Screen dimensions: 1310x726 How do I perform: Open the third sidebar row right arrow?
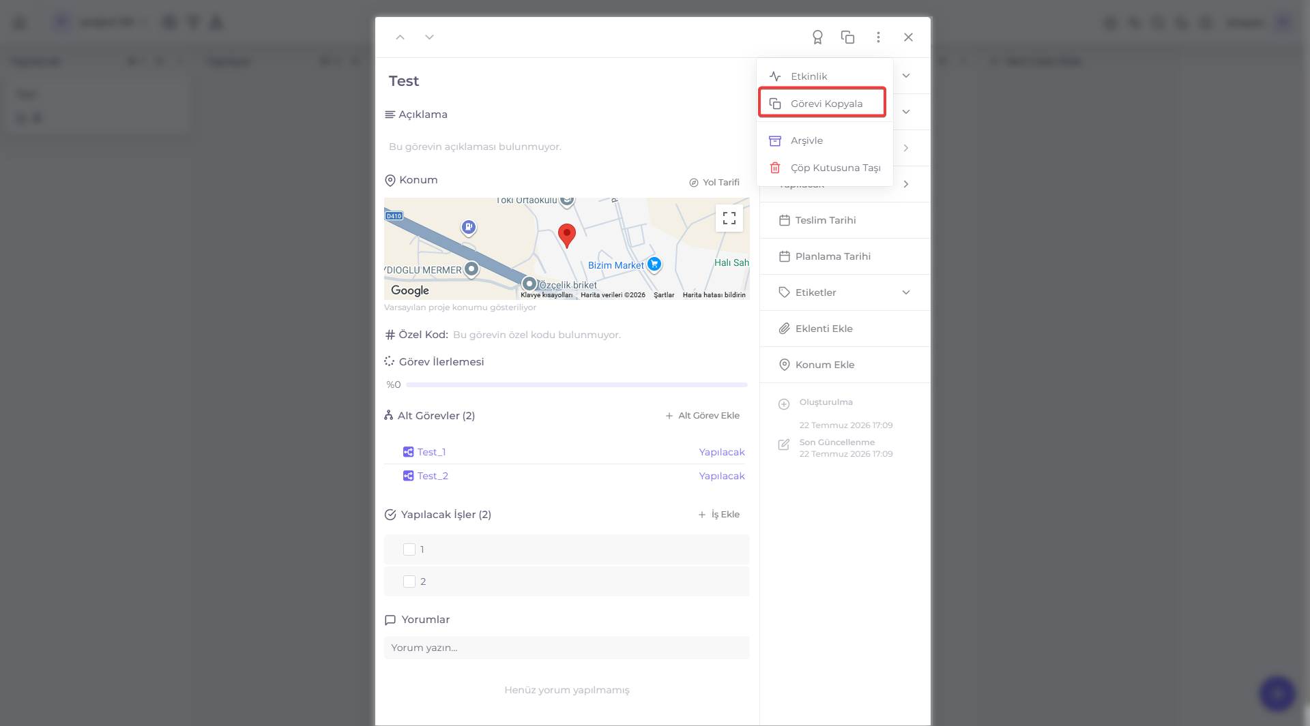click(x=906, y=148)
